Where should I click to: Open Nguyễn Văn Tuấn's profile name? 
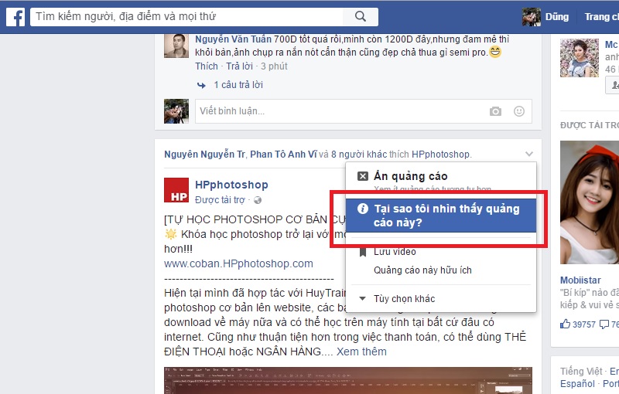(x=234, y=39)
